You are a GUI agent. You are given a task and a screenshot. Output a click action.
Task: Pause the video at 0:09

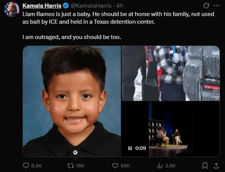coord(130,148)
